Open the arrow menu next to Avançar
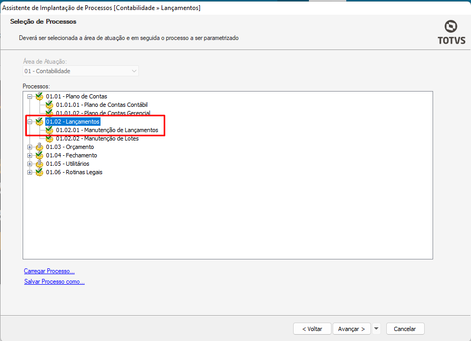 [x=376, y=329]
